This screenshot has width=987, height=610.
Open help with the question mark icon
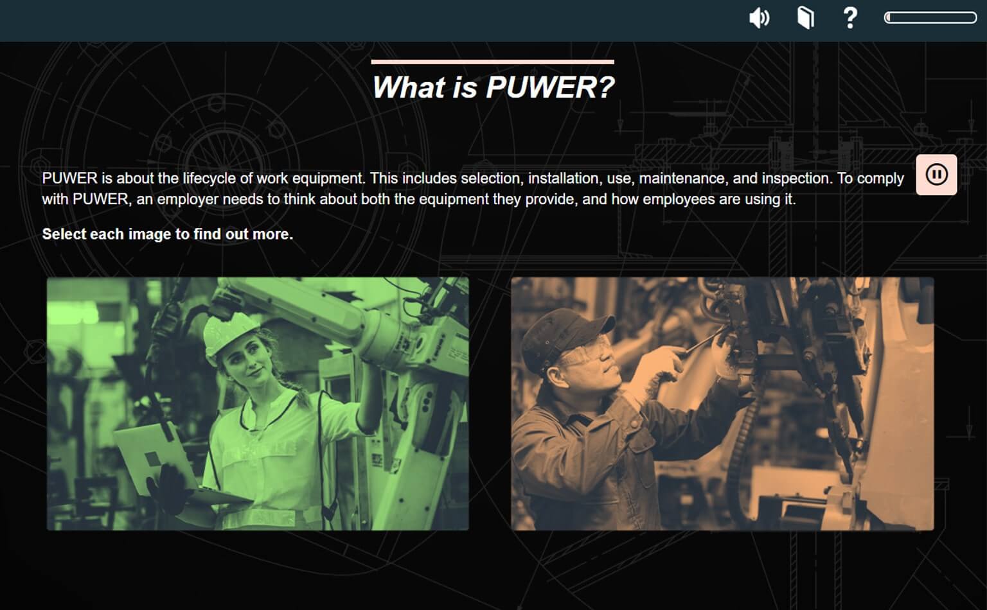coord(850,18)
